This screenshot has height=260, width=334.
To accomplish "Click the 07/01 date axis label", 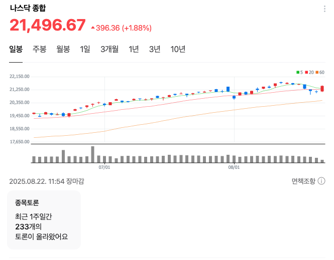I will tap(104, 167).
